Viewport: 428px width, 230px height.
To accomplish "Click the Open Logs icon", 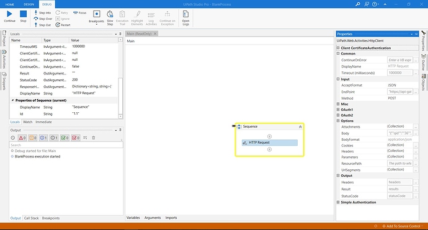I will click(x=185, y=18).
